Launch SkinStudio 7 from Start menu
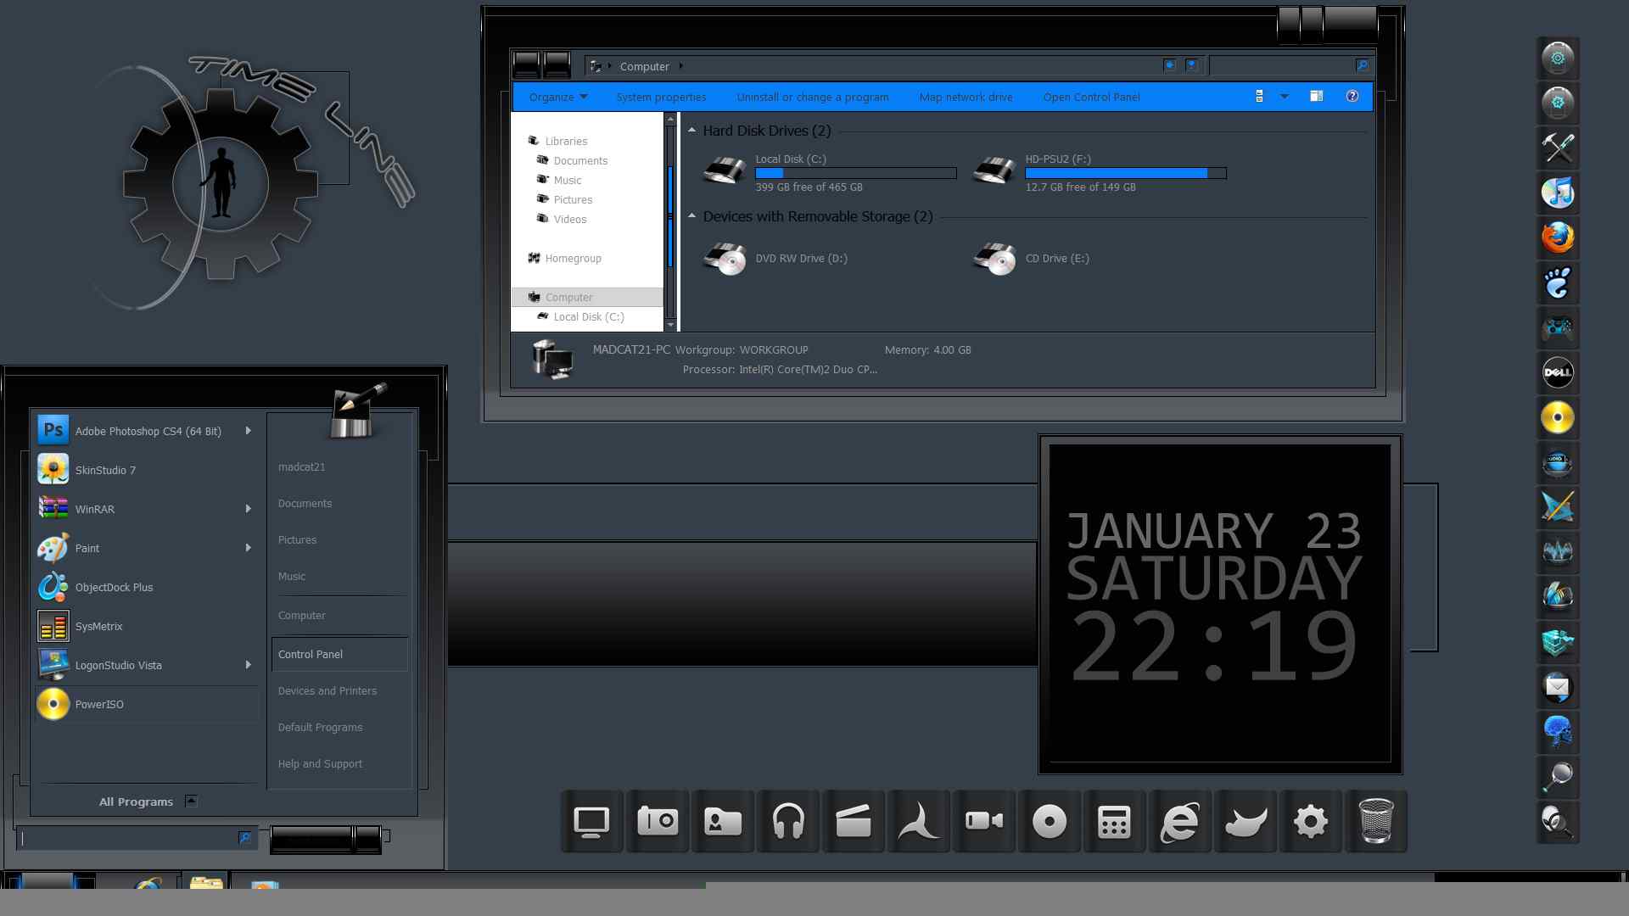 146,470
